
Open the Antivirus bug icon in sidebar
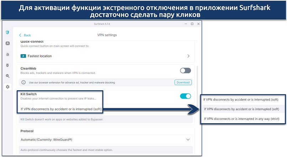(x=7, y=65)
